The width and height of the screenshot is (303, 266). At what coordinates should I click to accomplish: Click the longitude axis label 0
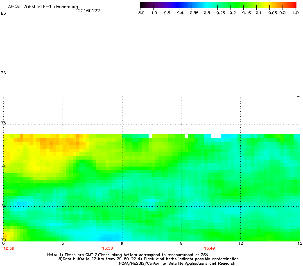(3, 243)
